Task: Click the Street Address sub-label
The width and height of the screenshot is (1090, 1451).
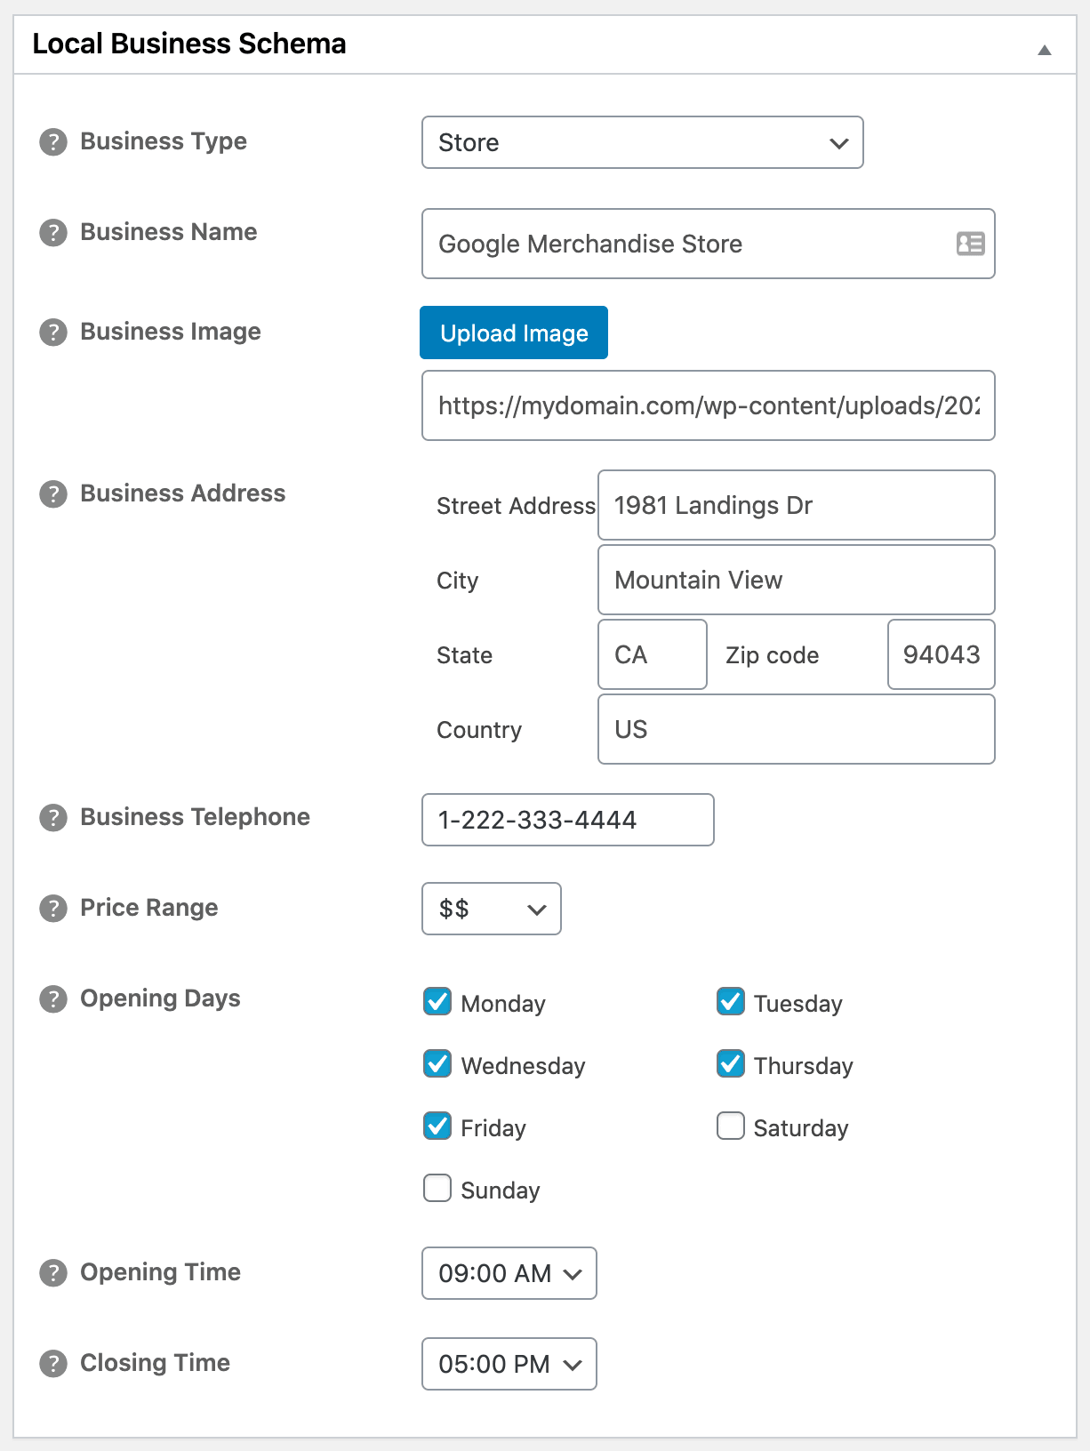Action: click(x=516, y=506)
